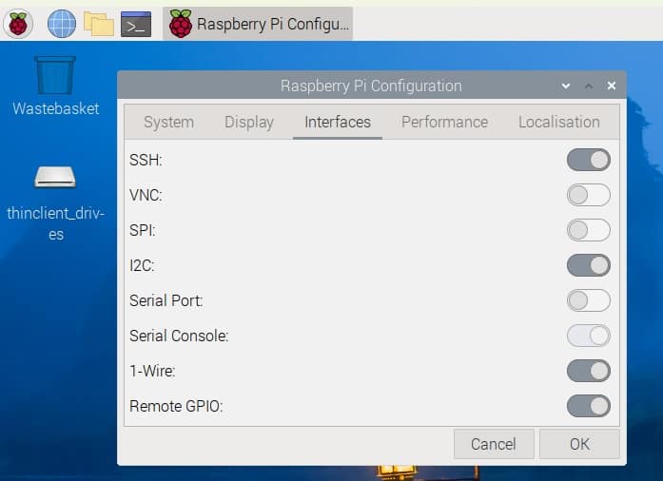
Task: Launch the web browser globe icon
Action: click(x=62, y=23)
